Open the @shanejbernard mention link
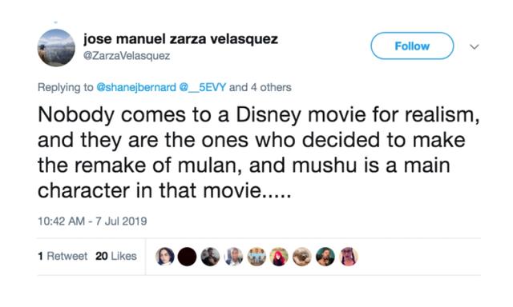The image size is (513, 307). (136, 87)
